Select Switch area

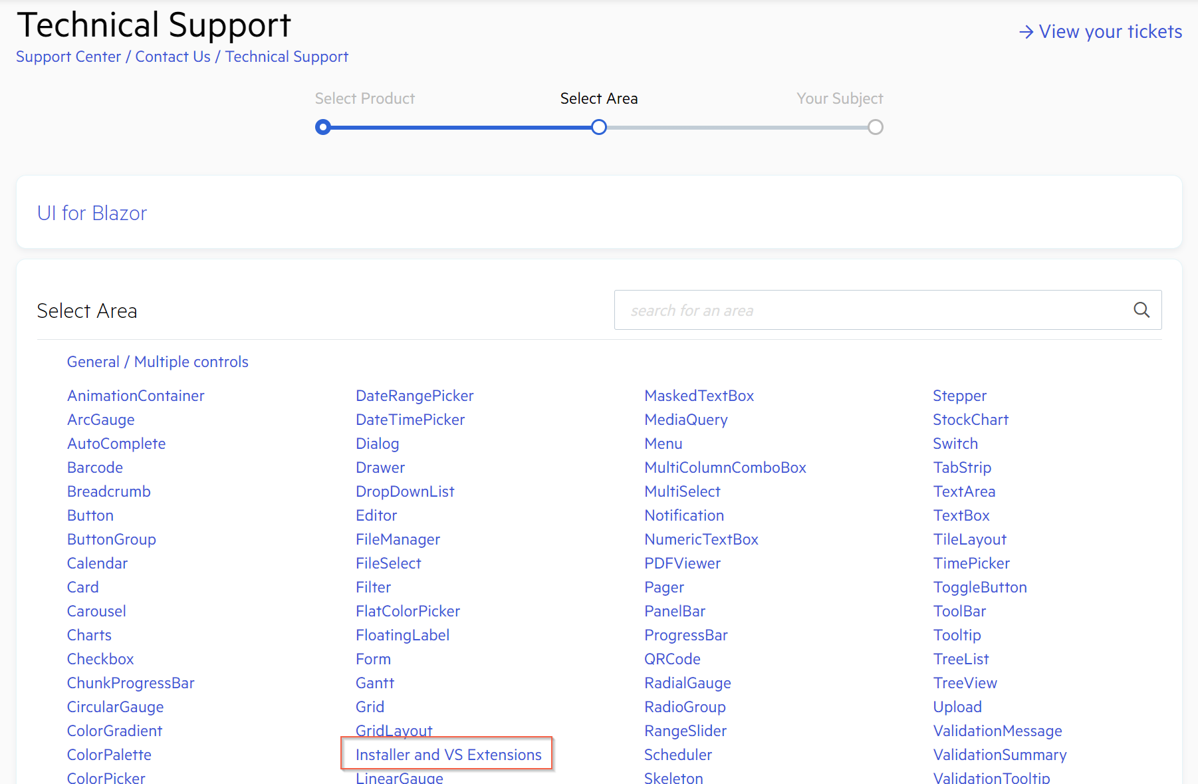click(955, 444)
